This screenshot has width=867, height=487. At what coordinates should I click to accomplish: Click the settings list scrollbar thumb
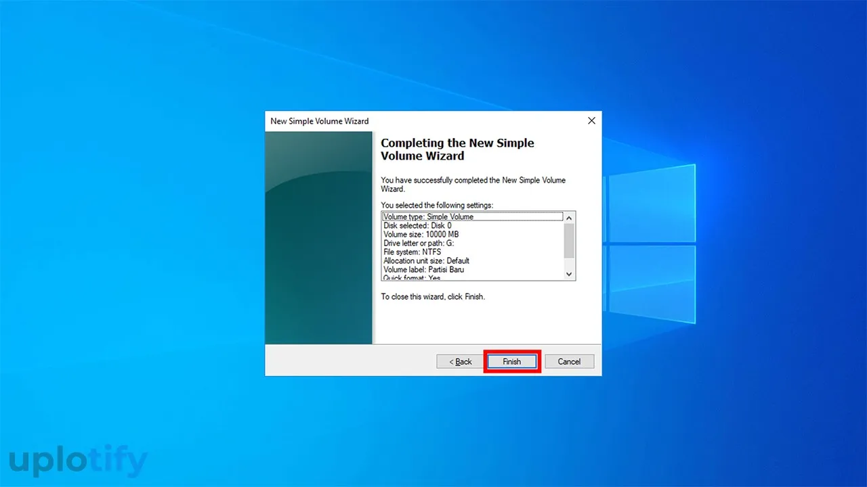(569, 240)
